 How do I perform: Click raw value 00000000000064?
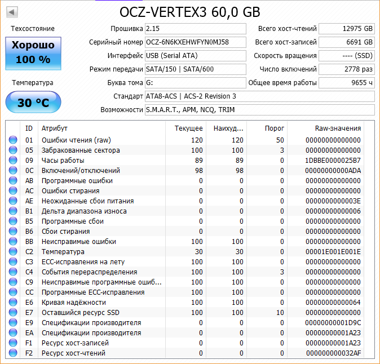333,302
